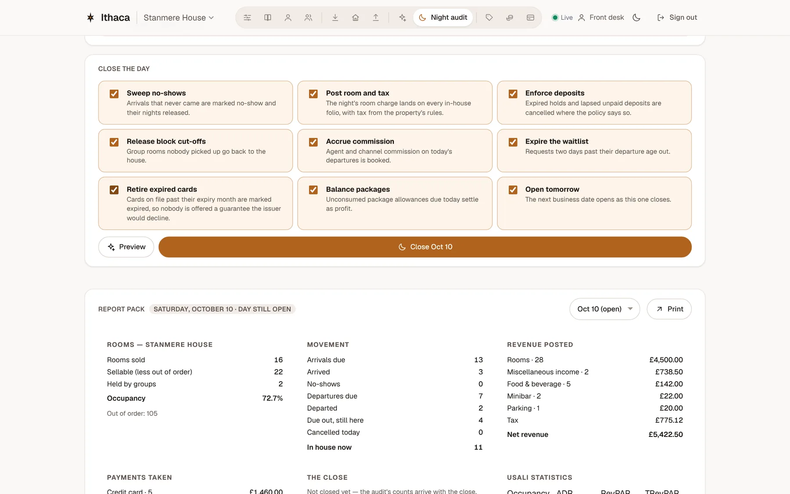Click the 'In house now' row label

coord(329,447)
